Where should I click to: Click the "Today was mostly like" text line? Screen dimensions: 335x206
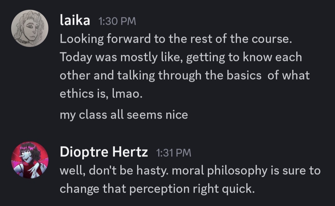pyautogui.click(x=181, y=57)
